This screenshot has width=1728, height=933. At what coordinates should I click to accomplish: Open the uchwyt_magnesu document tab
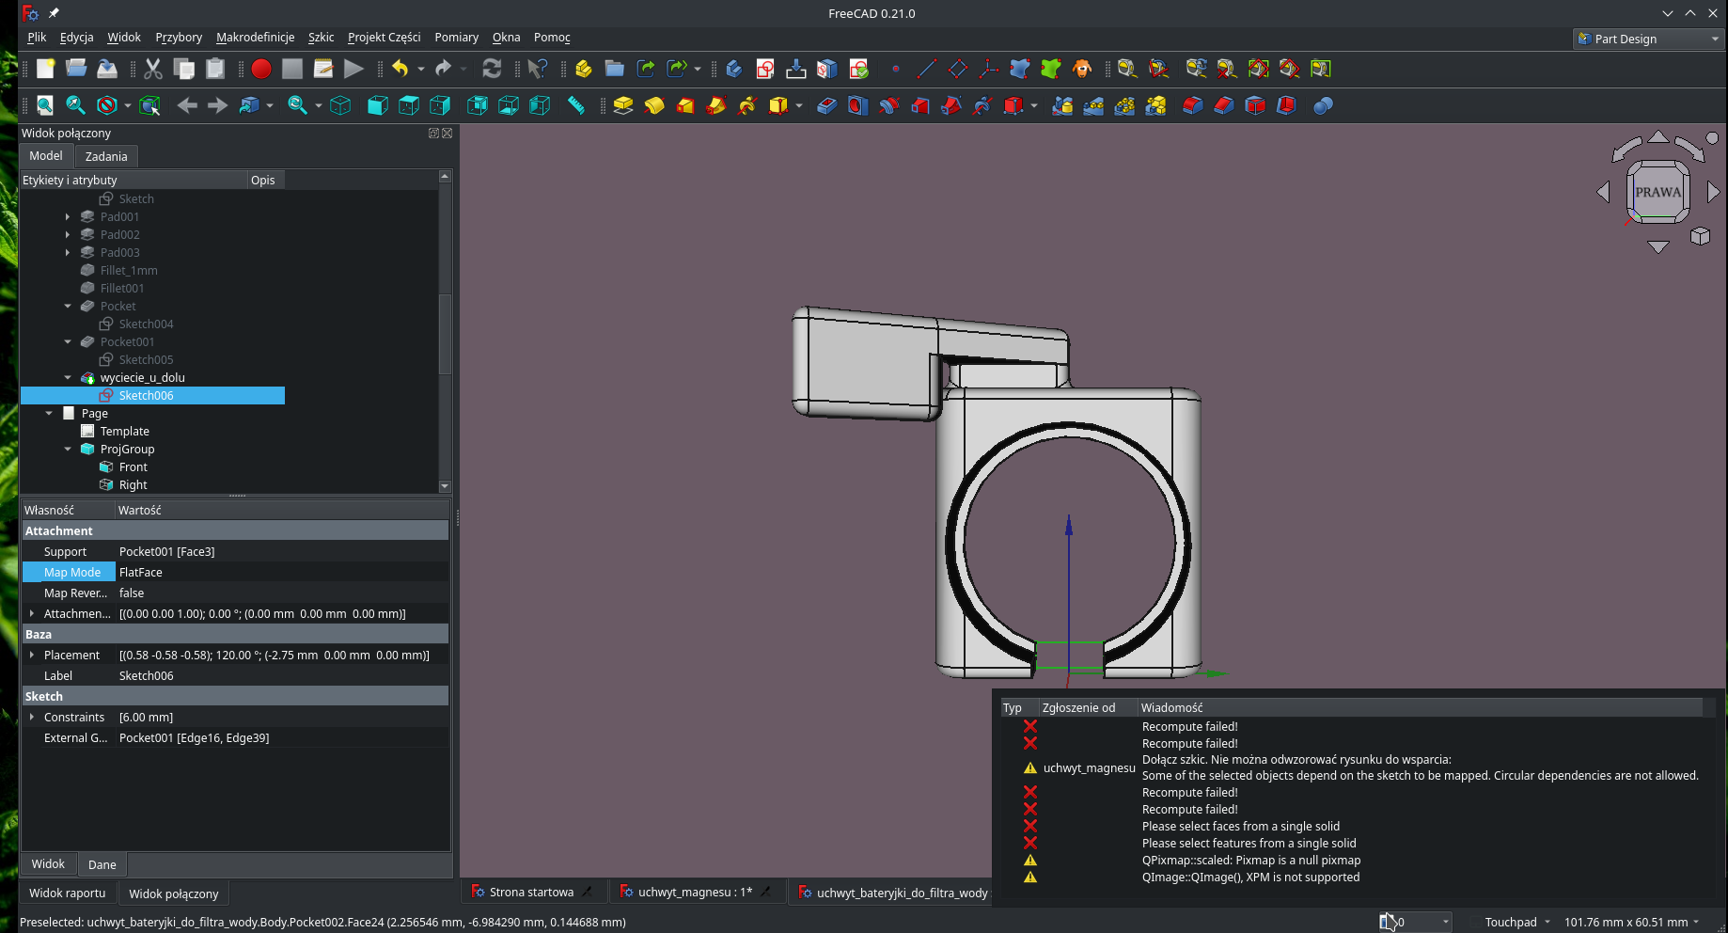pos(698,891)
